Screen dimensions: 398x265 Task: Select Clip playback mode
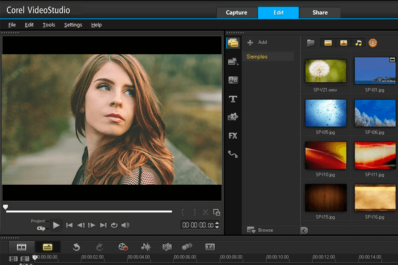pyautogui.click(x=41, y=228)
